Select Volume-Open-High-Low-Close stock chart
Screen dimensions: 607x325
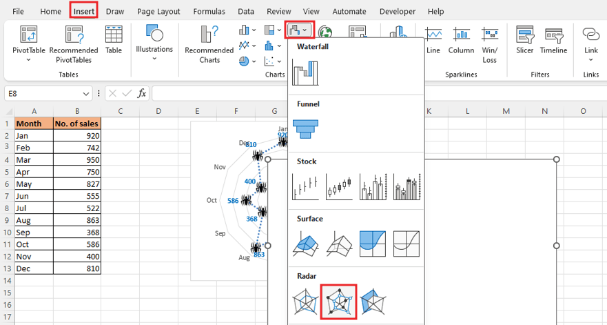(x=407, y=186)
